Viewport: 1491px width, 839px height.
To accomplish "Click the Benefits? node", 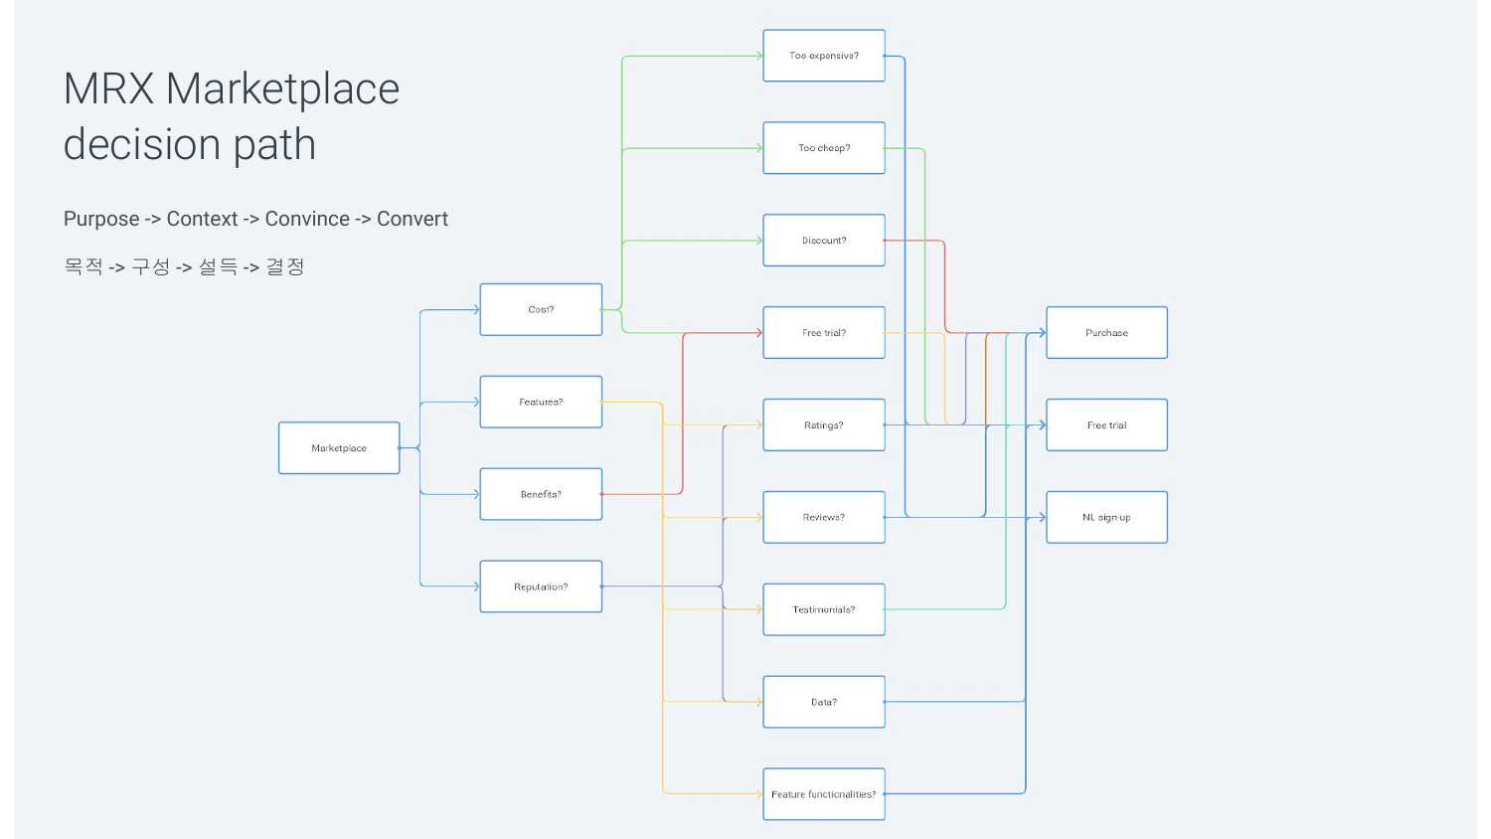I will (x=541, y=494).
